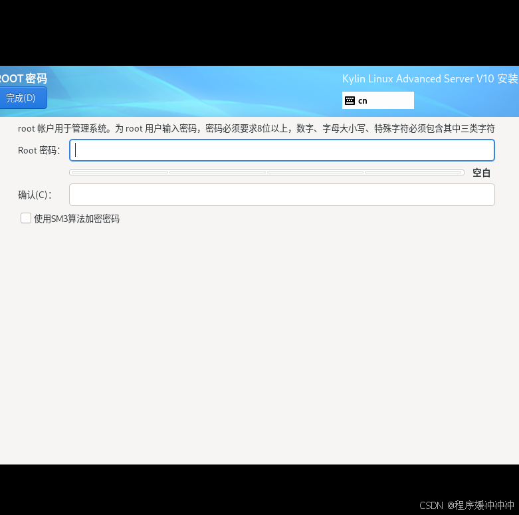
Task: Click the 确认(C) confirm password field
Action: 282,195
